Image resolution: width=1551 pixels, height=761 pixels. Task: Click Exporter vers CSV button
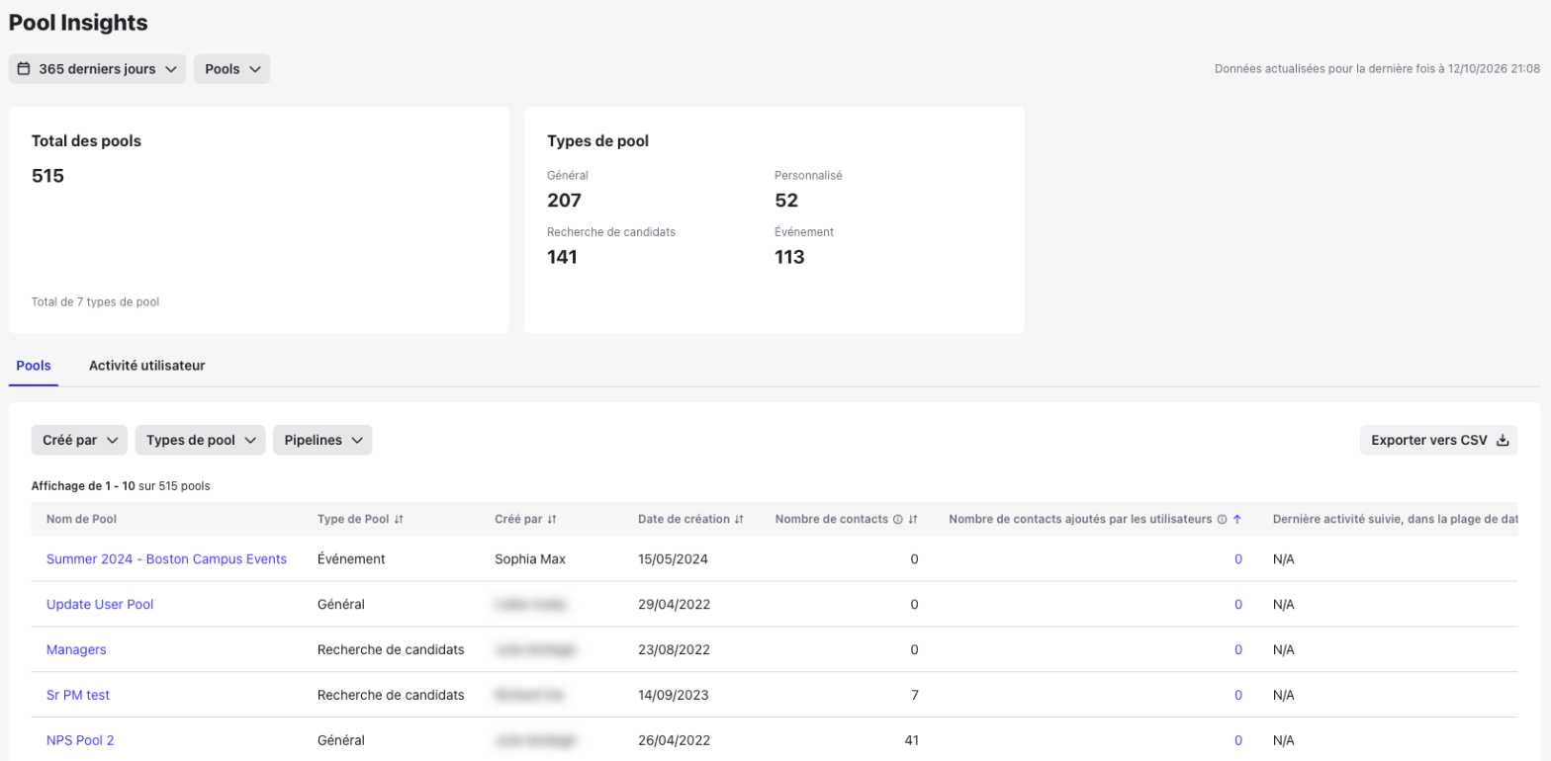click(1438, 440)
